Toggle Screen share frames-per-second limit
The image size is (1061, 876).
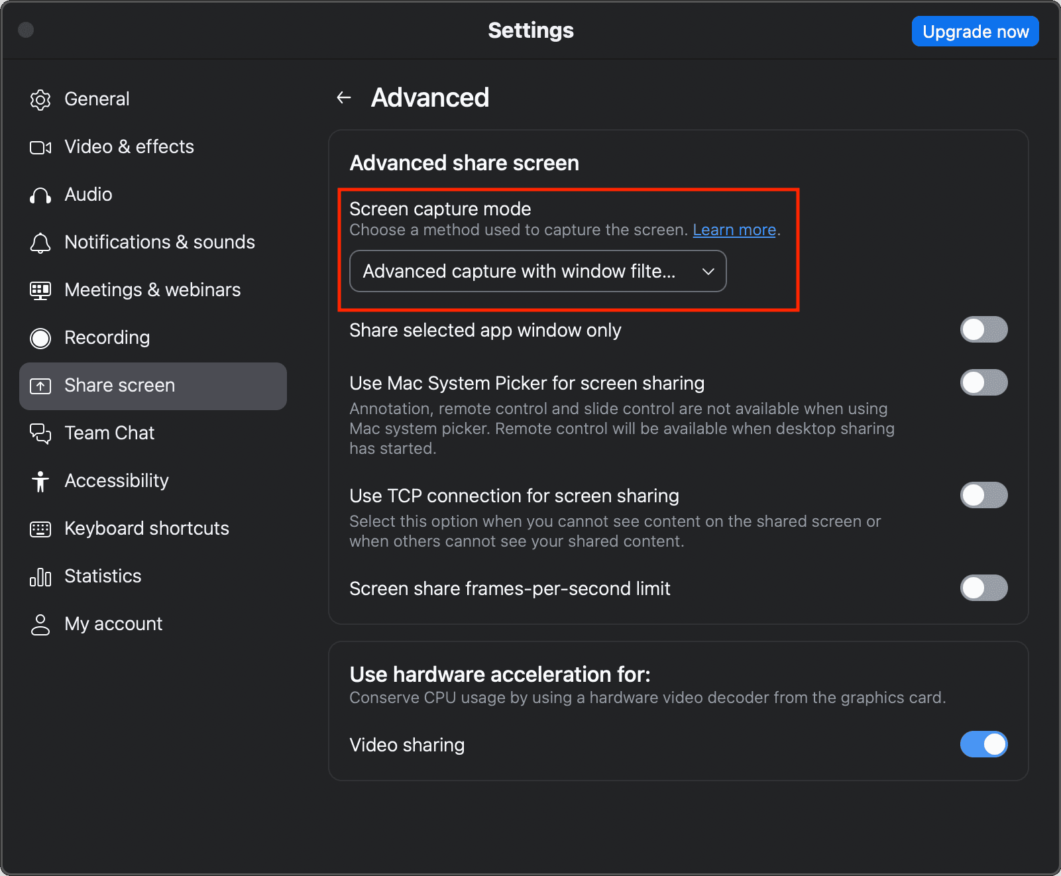click(x=983, y=588)
